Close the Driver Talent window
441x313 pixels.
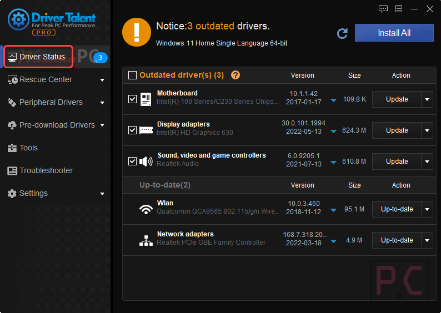point(429,9)
